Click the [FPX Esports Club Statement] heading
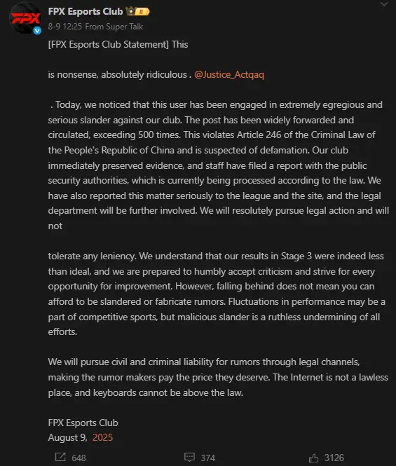The width and height of the screenshot is (396, 466). pos(108,44)
